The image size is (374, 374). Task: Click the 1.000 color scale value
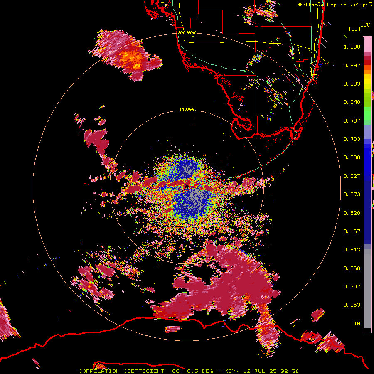pyautogui.click(x=352, y=47)
